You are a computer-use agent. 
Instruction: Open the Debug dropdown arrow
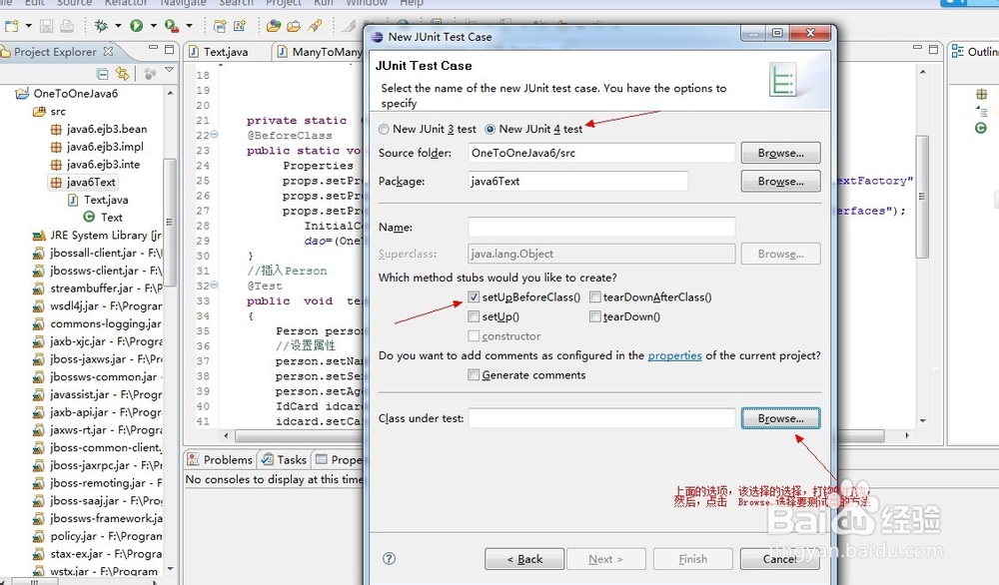coord(118,26)
